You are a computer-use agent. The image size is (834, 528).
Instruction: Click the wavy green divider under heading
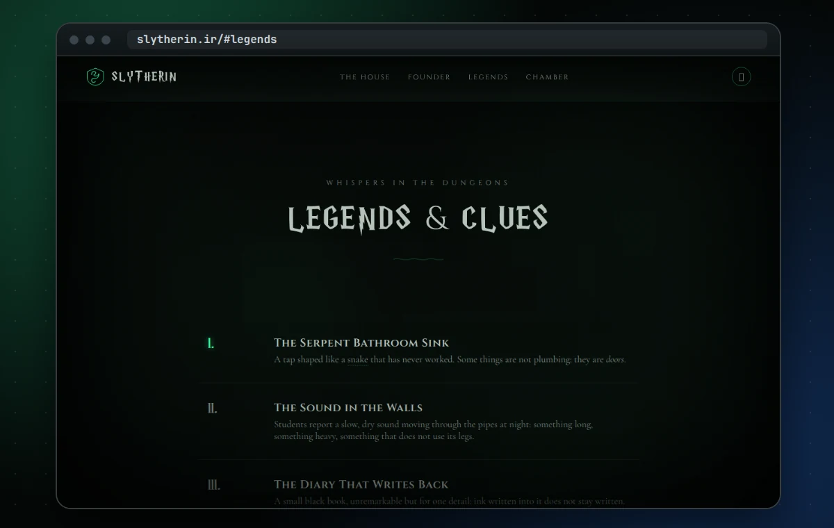[418, 259]
